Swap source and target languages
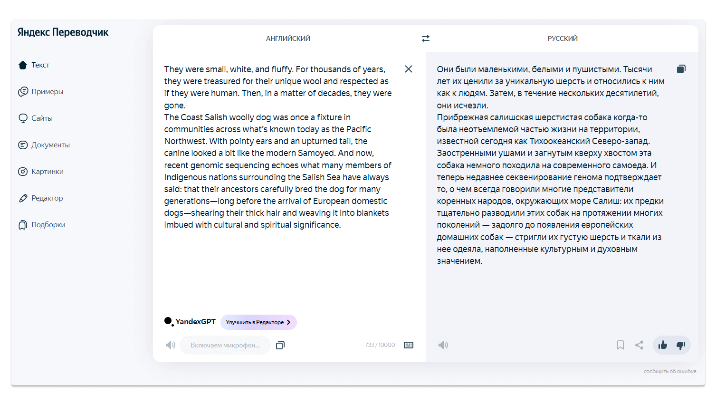The image size is (716, 404). click(x=426, y=38)
